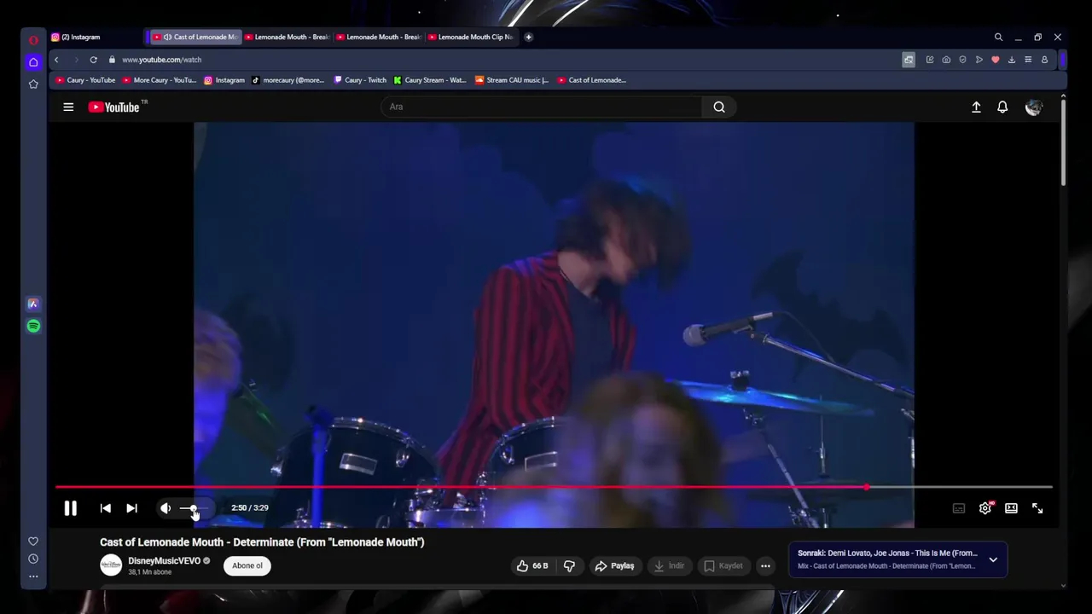Image resolution: width=1092 pixels, height=614 pixels.
Task: Open Cast of Lemonade bookmark
Action: 591,80
